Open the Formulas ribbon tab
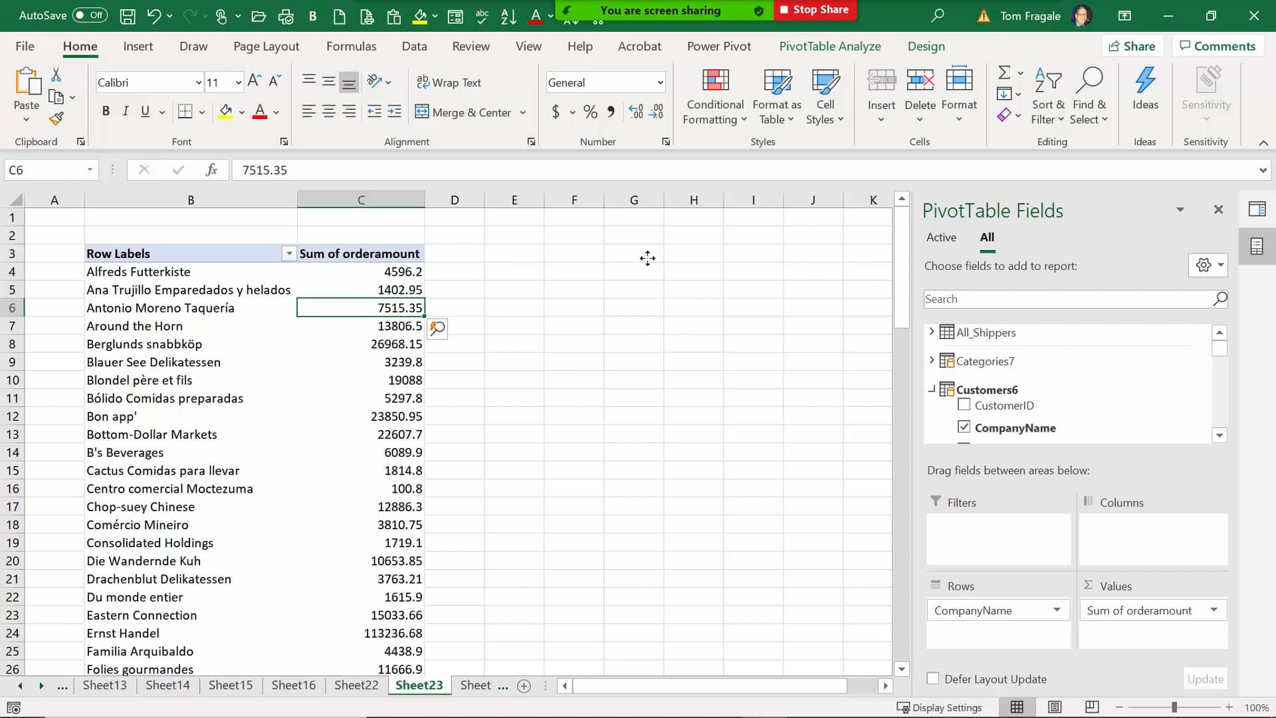 tap(352, 46)
